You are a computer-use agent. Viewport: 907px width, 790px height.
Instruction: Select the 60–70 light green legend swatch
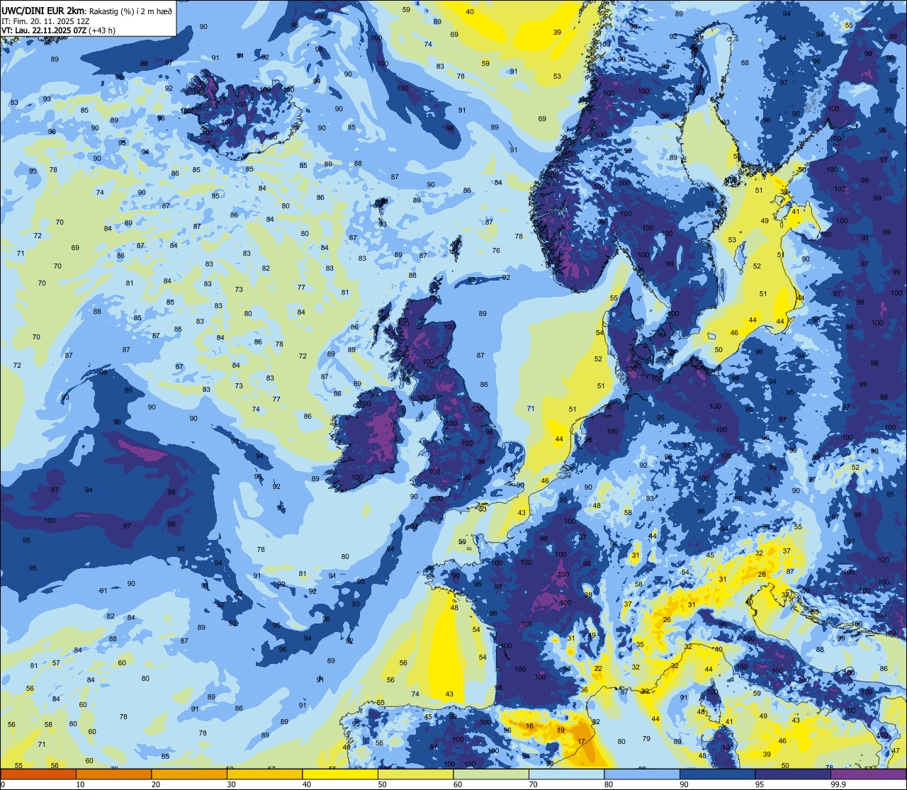click(x=491, y=774)
